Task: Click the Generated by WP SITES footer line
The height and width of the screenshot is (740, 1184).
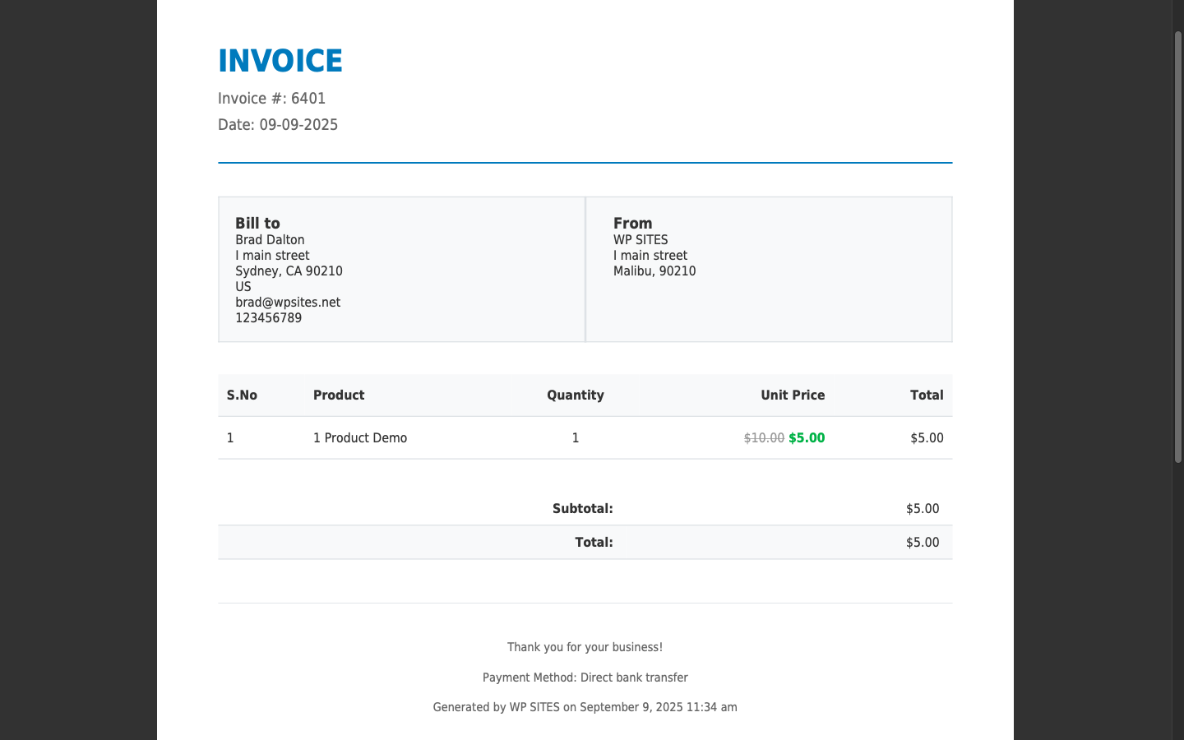Action: [x=585, y=707]
